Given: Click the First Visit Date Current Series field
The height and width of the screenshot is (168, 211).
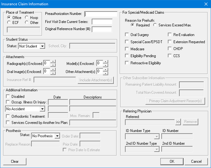Looking at the screenshot, I should pyautogui.click(x=102, y=22).
